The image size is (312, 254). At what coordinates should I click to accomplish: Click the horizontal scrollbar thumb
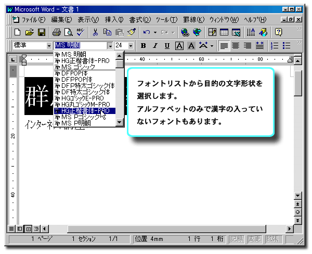pos(166,229)
